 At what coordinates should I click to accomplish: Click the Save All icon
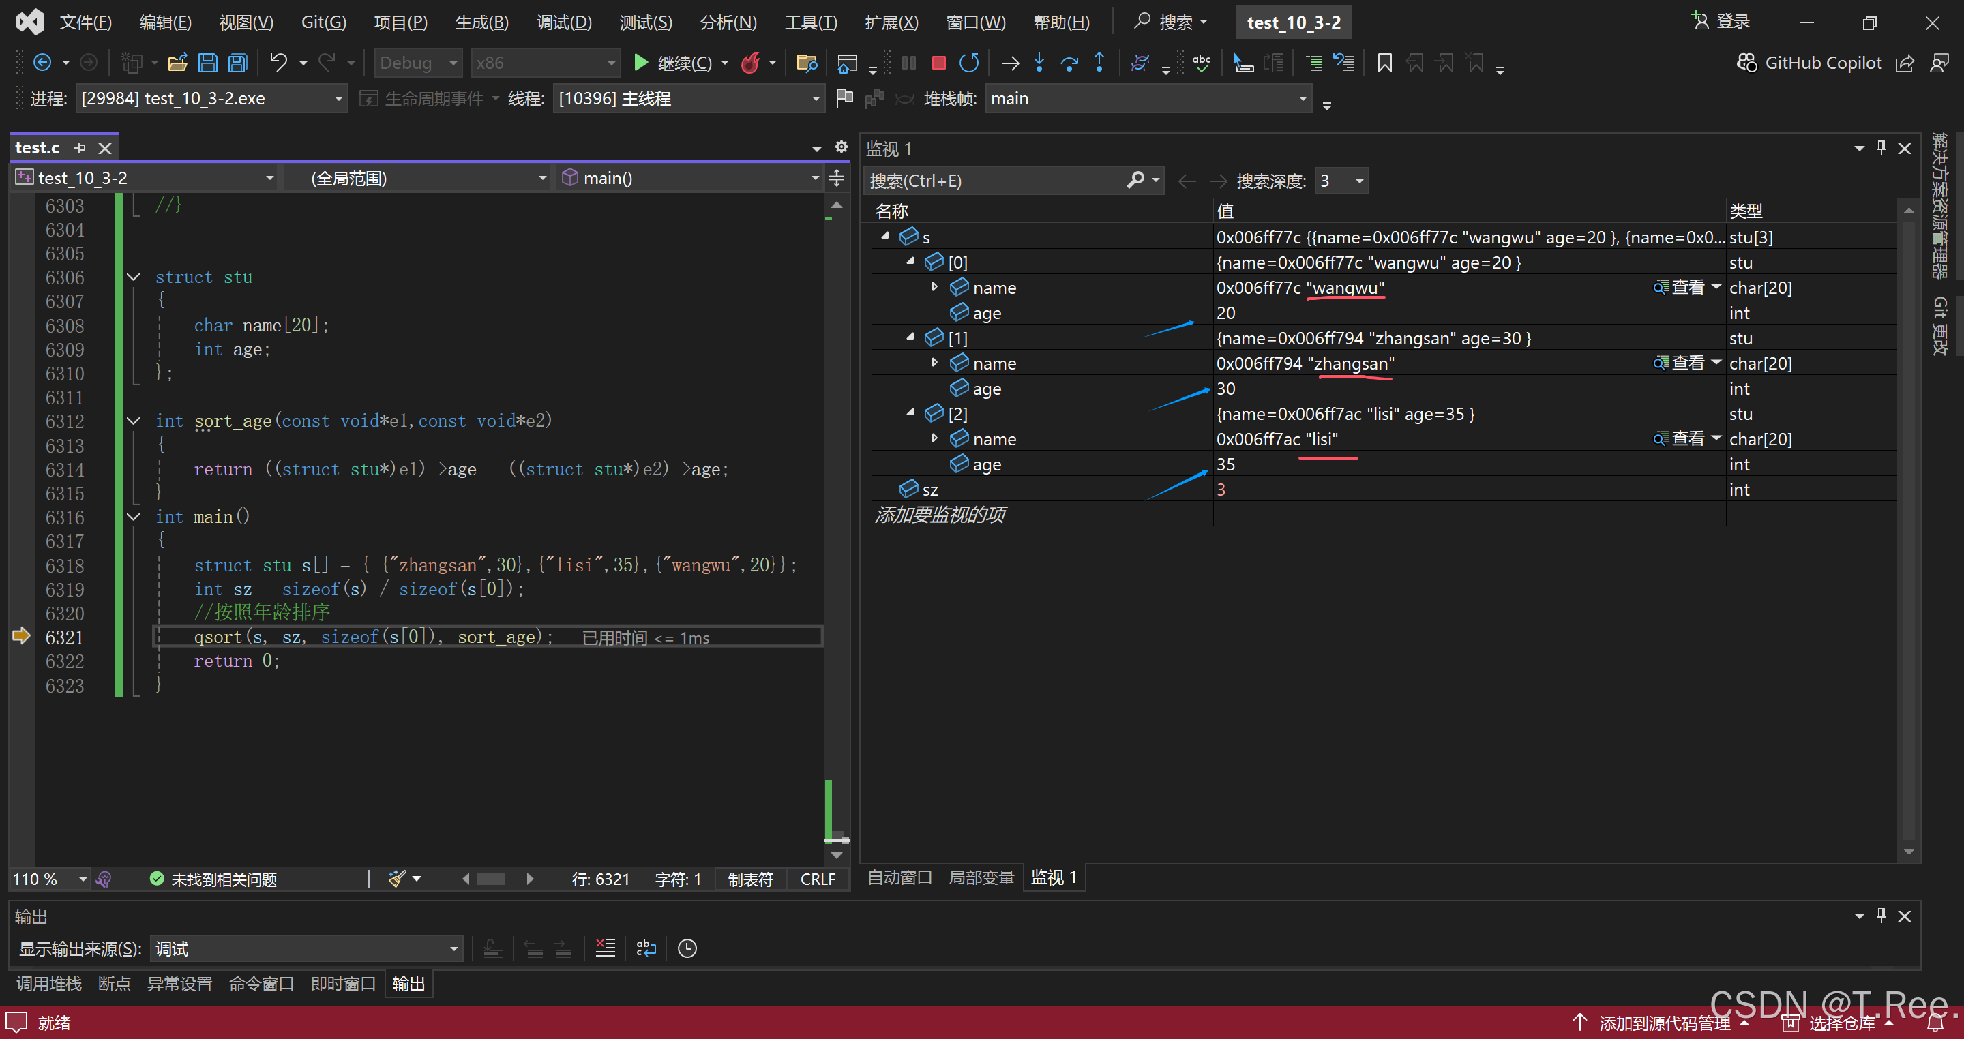point(238,63)
